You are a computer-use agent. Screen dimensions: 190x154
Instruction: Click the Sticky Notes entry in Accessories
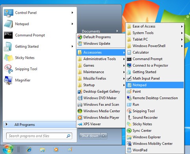155,124
